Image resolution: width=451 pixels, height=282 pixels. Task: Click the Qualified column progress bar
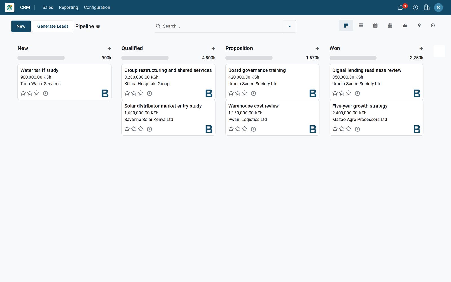145,58
